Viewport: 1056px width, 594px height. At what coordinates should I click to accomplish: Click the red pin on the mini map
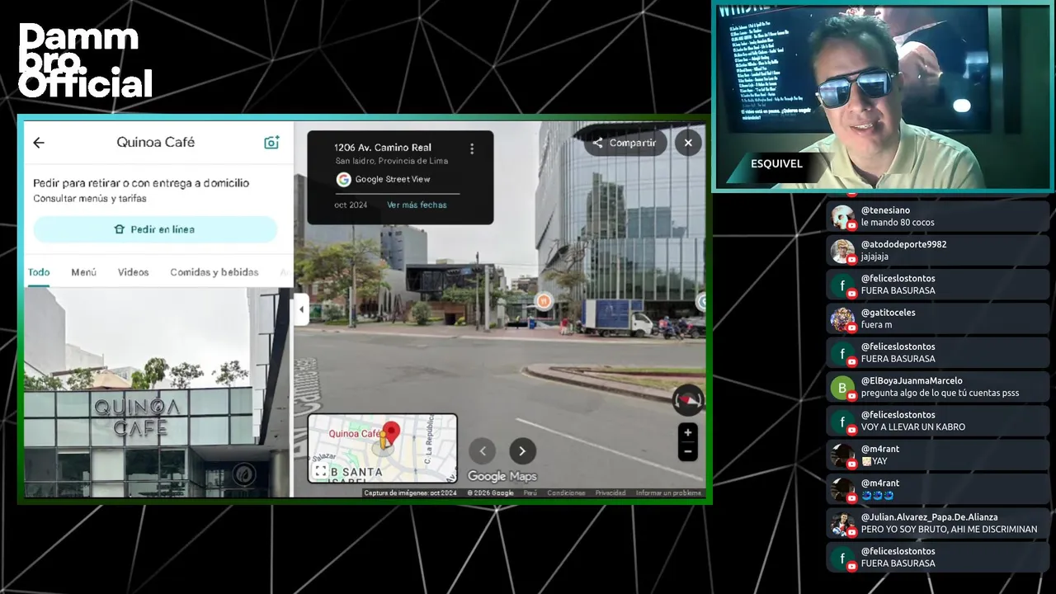(x=391, y=433)
